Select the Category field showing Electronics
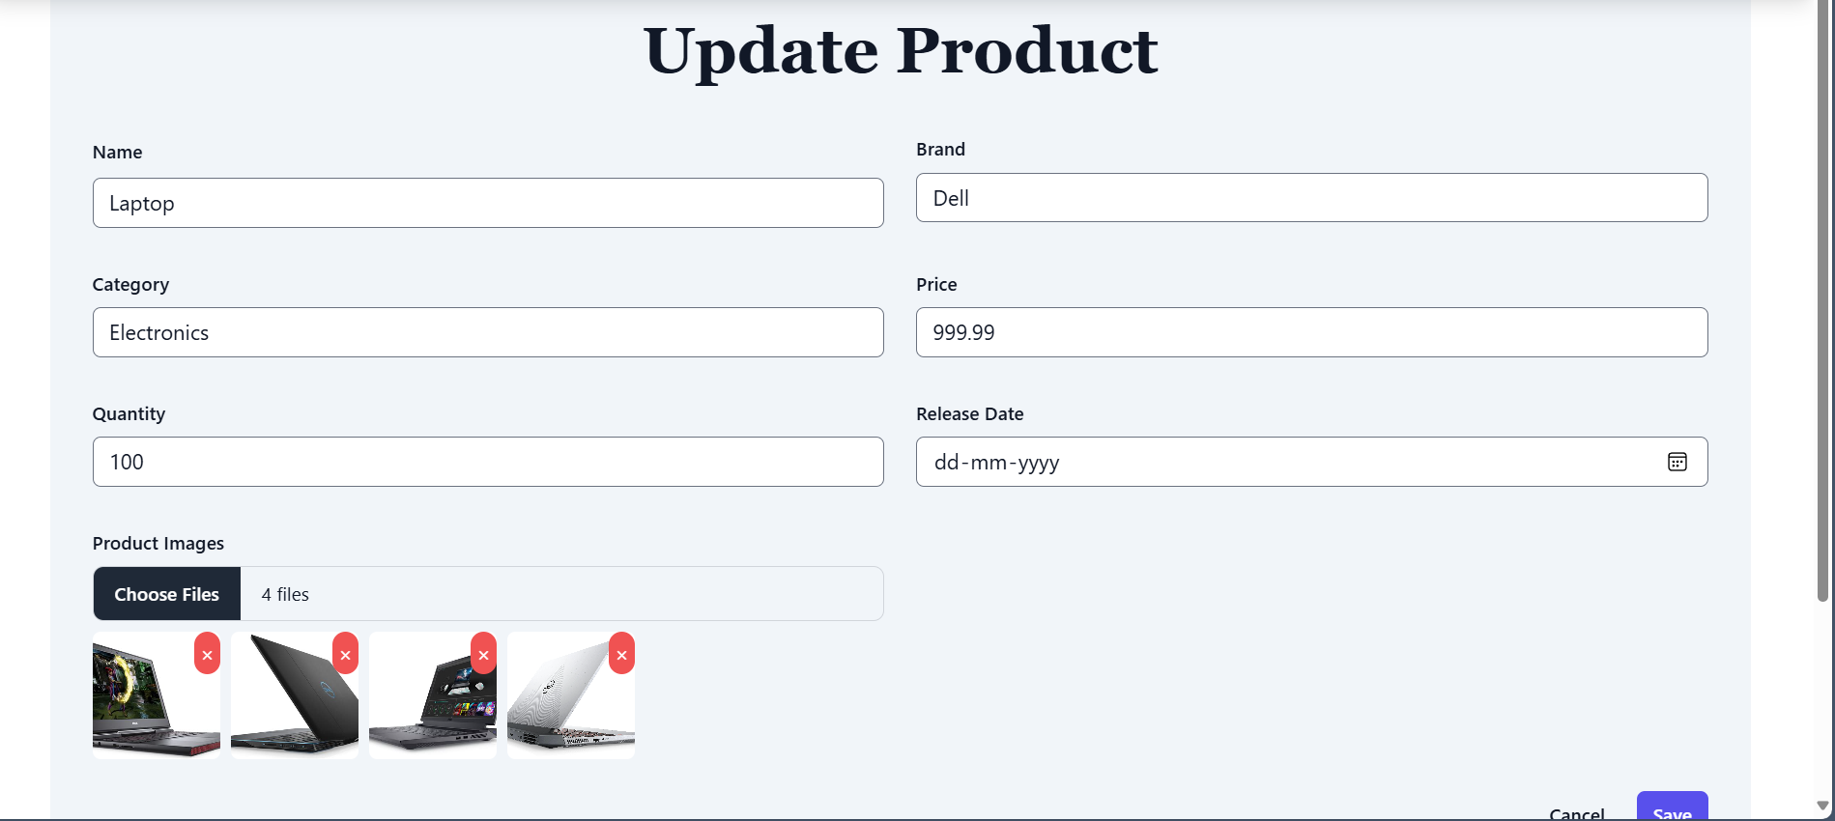 (x=487, y=332)
